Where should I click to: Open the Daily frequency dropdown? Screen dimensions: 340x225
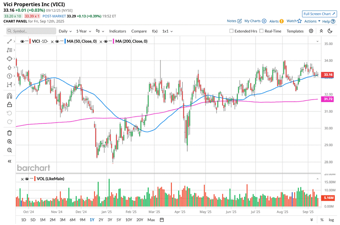click(x=65, y=31)
